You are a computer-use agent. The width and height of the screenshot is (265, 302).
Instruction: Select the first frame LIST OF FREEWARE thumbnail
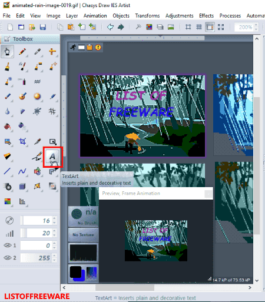[x=143, y=116]
